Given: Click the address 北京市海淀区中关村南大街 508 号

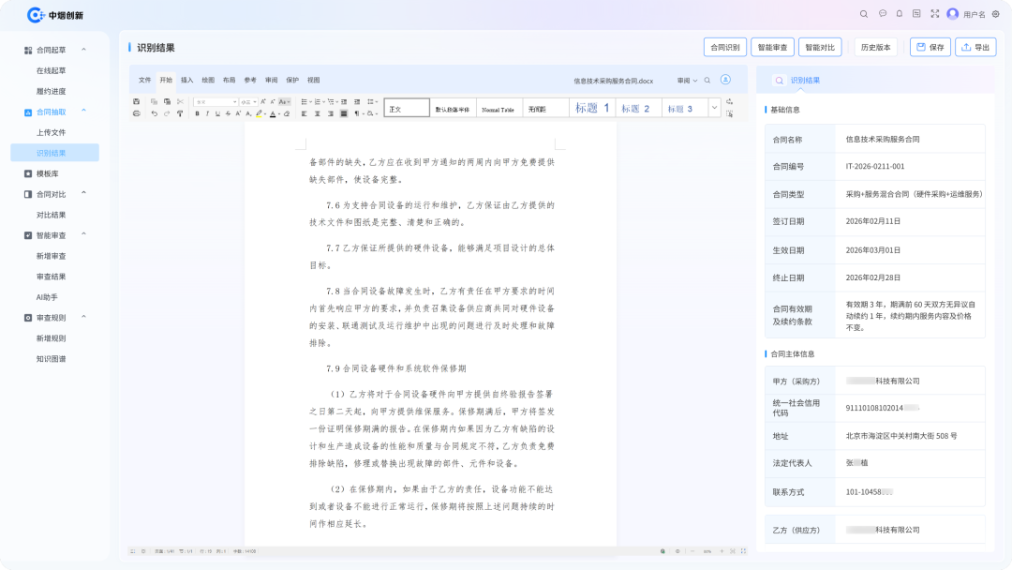Looking at the screenshot, I should (x=901, y=436).
